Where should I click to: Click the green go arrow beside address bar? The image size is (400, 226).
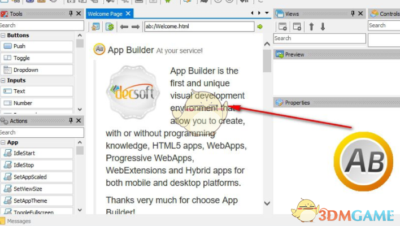point(260,26)
